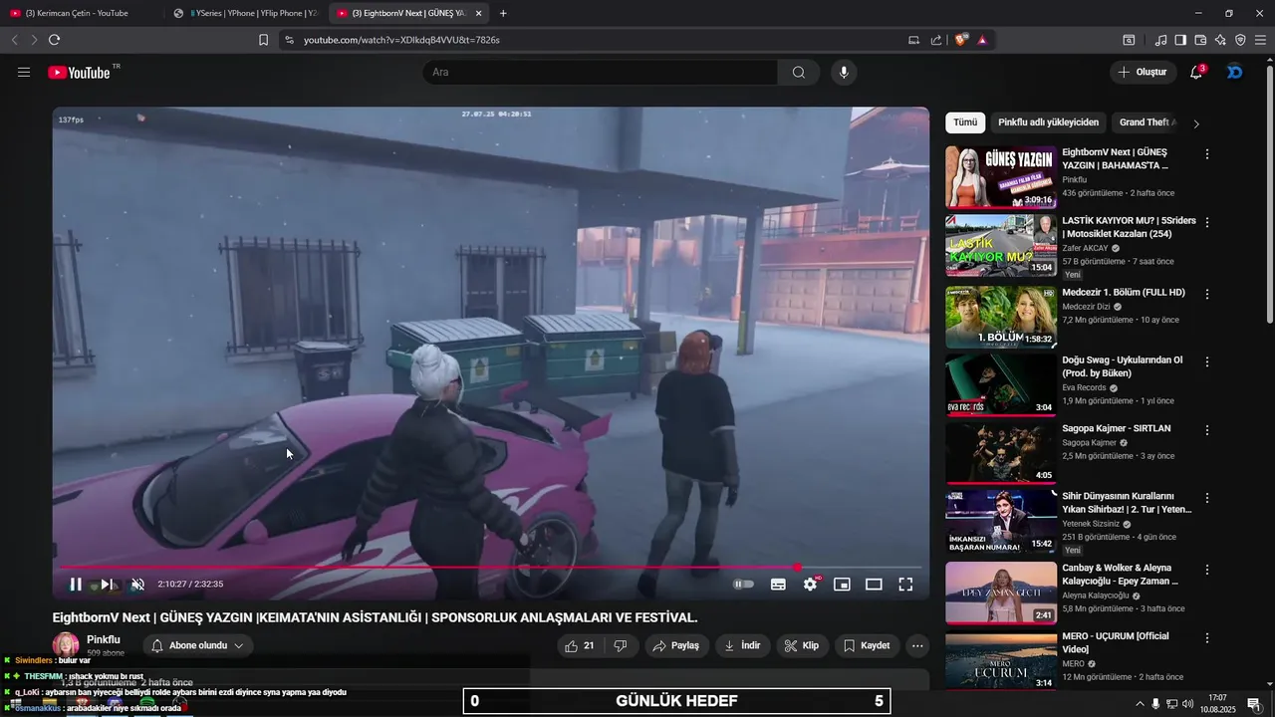Select the Pinkflu adlı yükleyiciden chip
The height and width of the screenshot is (717, 1275).
[1048, 122]
